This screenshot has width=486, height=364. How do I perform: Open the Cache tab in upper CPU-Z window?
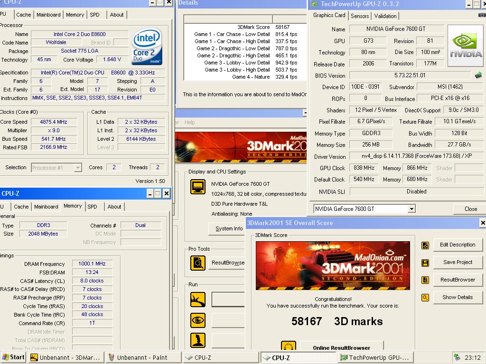24,15
